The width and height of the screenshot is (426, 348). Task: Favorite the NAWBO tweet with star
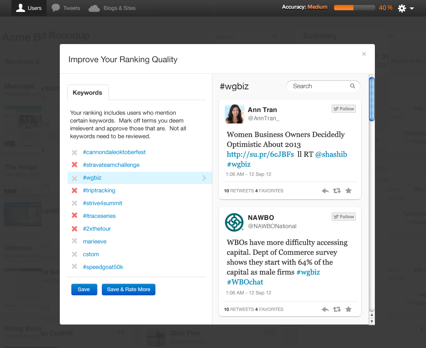pos(348,309)
